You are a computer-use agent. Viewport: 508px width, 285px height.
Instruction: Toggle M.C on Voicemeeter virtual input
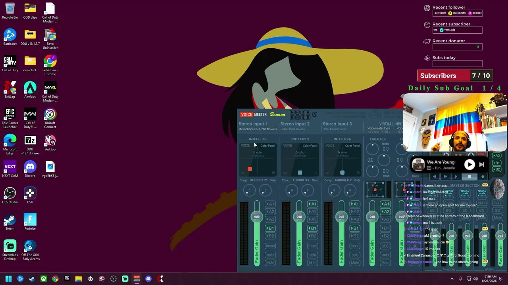(385, 246)
